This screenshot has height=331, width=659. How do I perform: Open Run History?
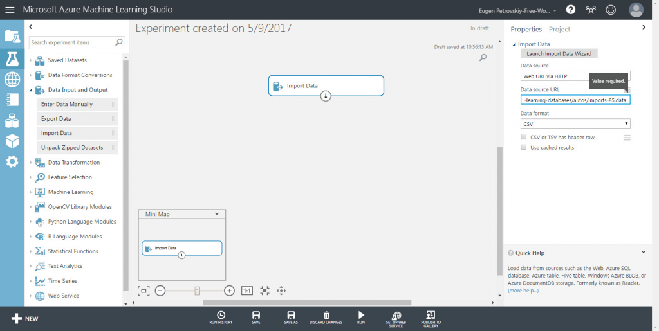click(x=221, y=318)
